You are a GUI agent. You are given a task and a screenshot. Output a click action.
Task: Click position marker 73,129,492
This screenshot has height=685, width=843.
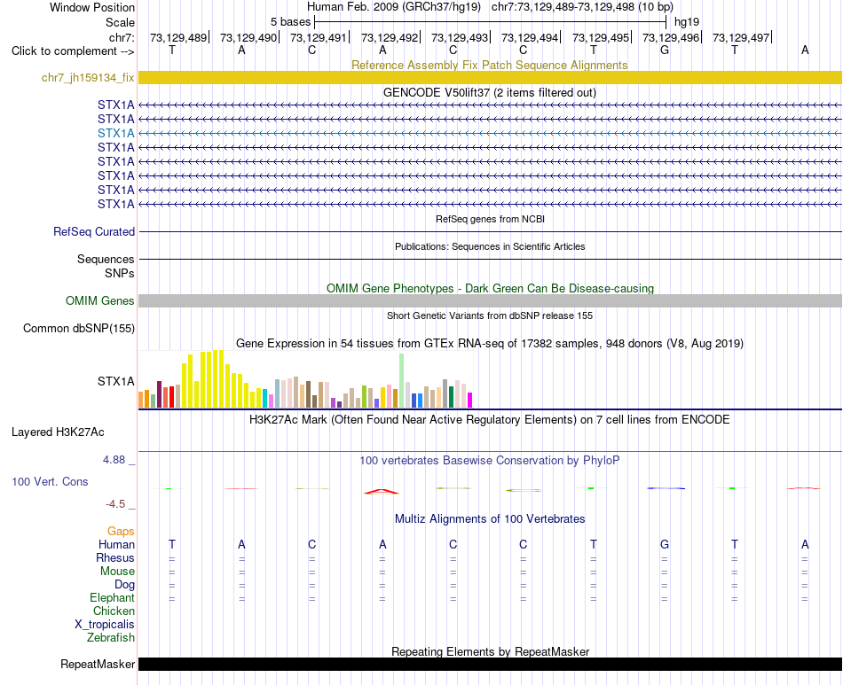(390, 37)
